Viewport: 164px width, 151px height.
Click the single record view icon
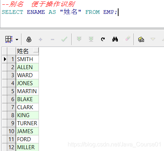tap(141, 39)
